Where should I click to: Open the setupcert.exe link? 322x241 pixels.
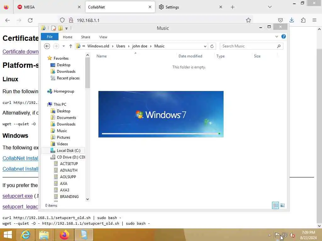(18, 196)
